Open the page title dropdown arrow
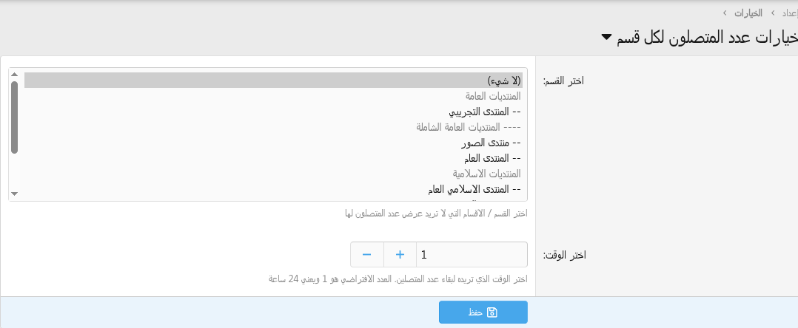This screenshot has width=798, height=328. click(607, 36)
